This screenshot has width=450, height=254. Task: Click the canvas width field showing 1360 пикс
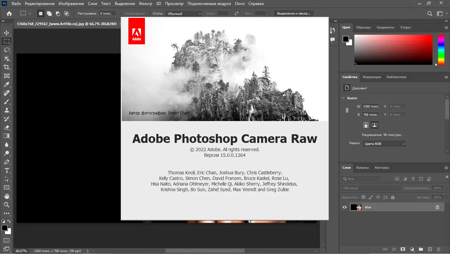370,106
